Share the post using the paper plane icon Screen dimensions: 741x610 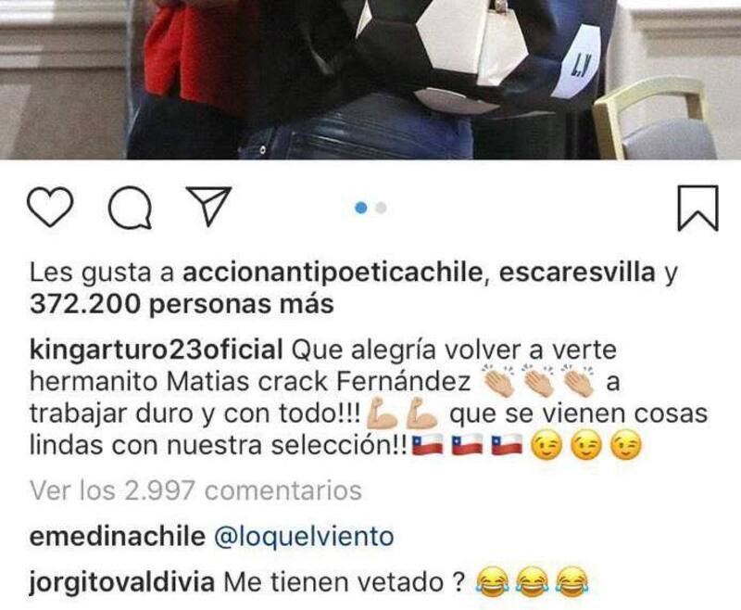(x=208, y=205)
